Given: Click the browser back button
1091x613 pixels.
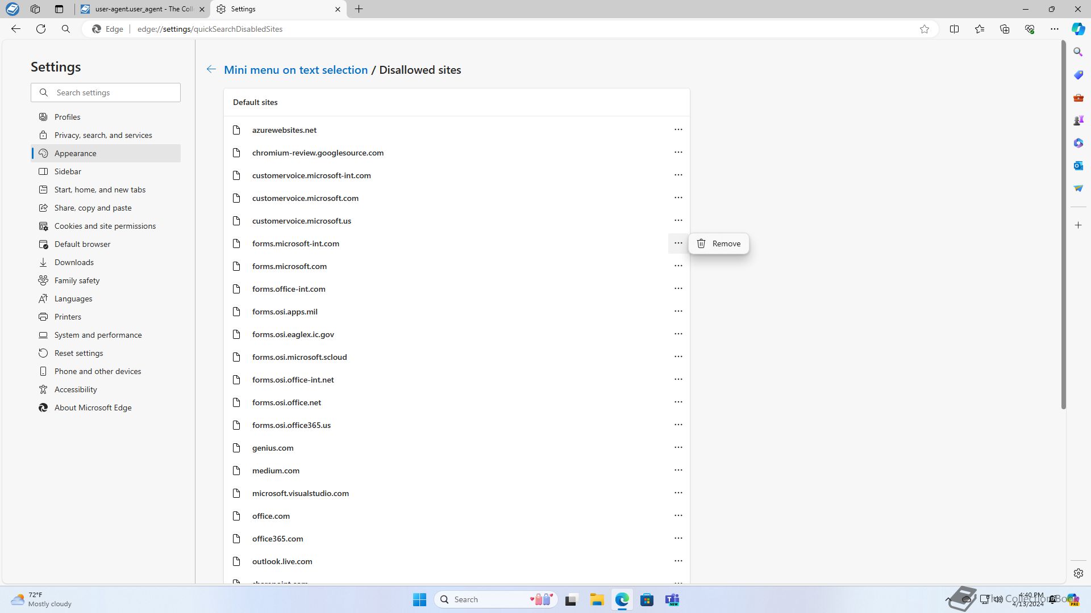Looking at the screenshot, I should click(16, 29).
